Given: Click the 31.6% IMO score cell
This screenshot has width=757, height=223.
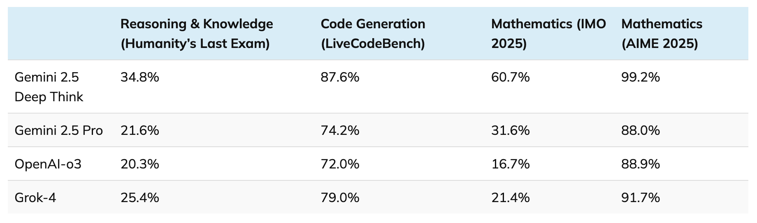Looking at the screenshot, I should [x=510, y=130].
